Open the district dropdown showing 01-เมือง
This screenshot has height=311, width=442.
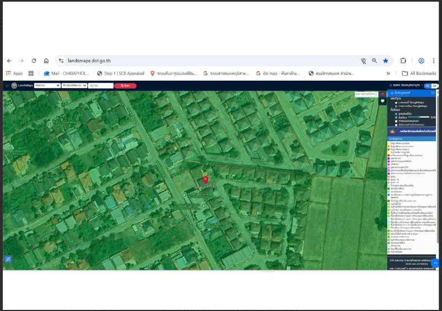pyautogui.click(x=74, y=85)
